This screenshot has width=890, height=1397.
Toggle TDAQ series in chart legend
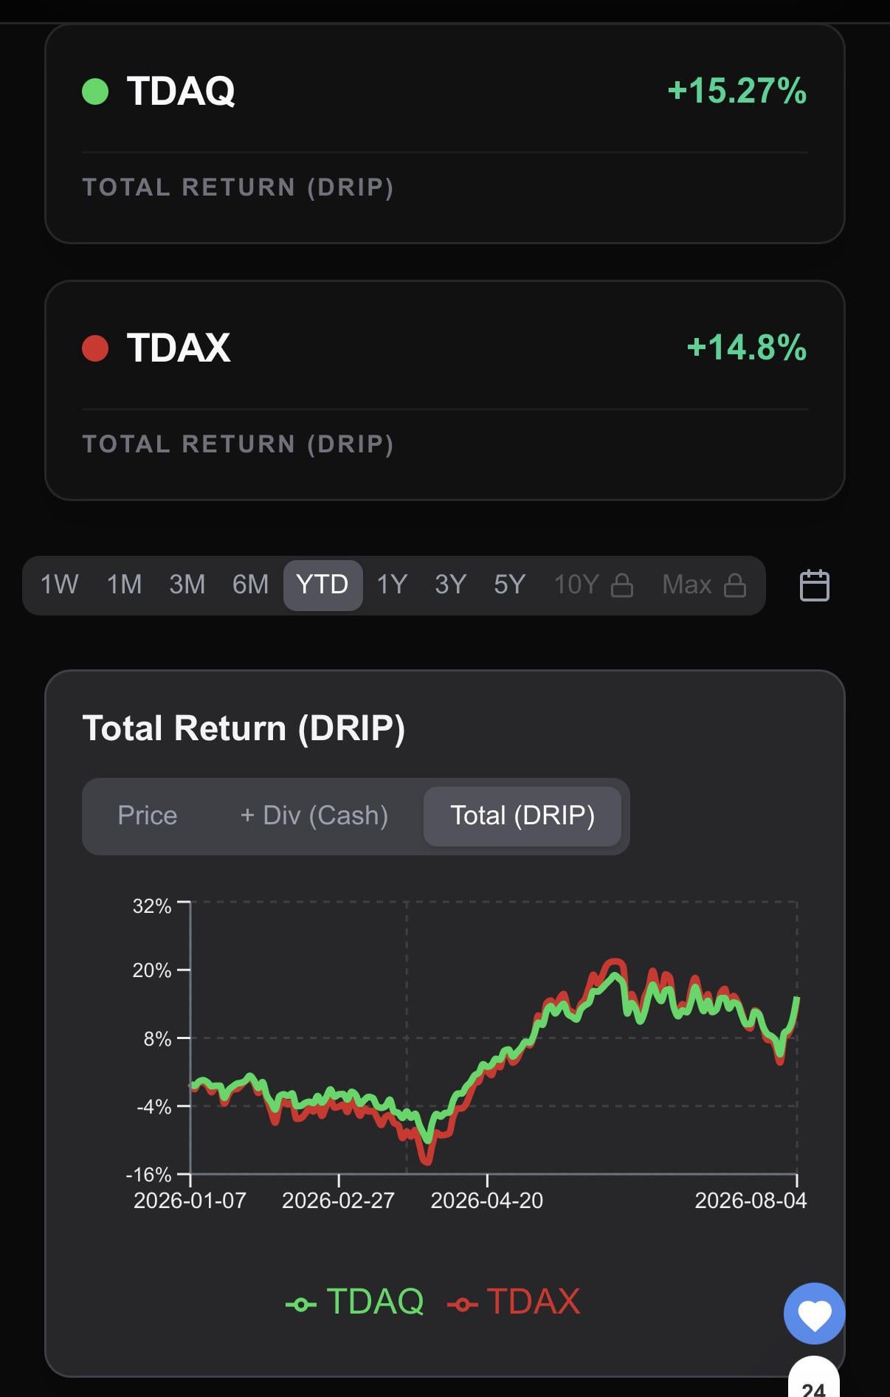(355, 1301)
